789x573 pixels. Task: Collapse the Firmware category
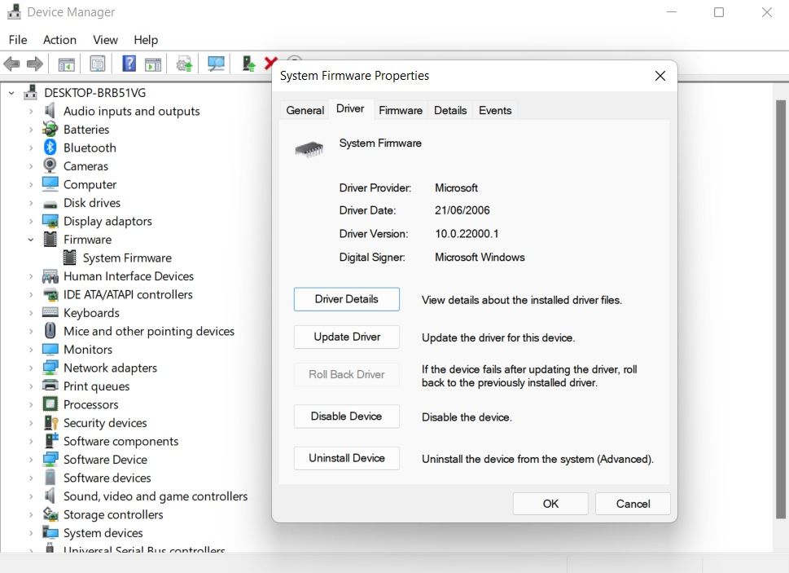[31, 240]
